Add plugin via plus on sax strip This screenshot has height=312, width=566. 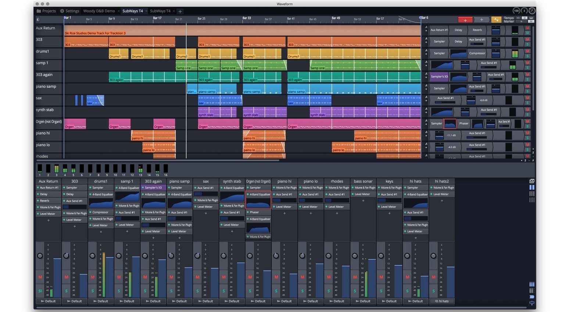click(x=206, y=213)
